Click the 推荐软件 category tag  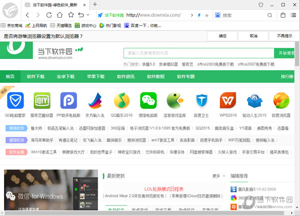[x=16, y=140]
